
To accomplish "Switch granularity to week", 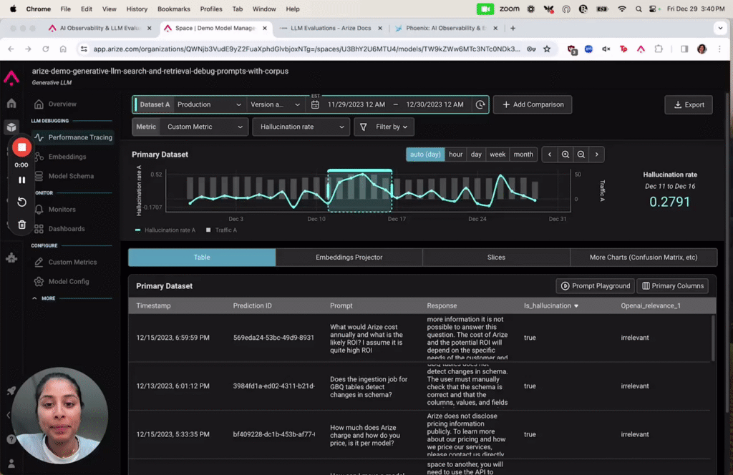I will coord(497,155).
